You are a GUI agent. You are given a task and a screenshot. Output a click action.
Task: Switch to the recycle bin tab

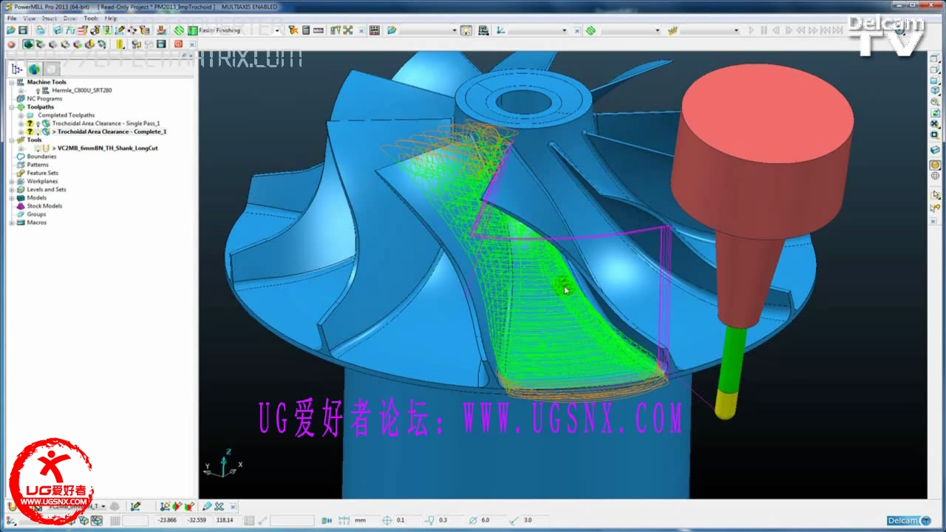[51, 69]
